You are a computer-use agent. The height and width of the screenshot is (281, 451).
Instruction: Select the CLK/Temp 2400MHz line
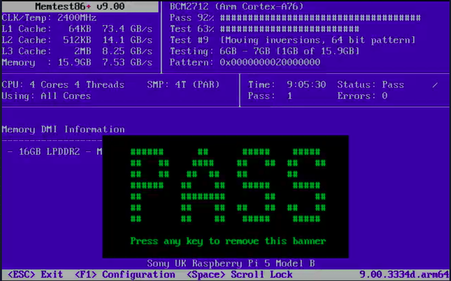point(49,18)
